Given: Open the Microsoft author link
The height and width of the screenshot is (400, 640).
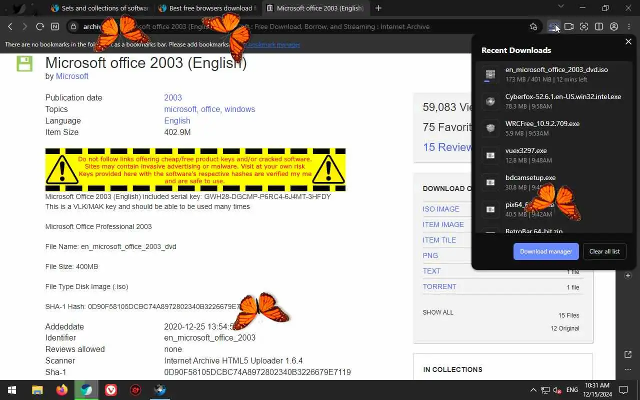Looking at the screenshot, I should pyautogui.click(x=72, y=76).
